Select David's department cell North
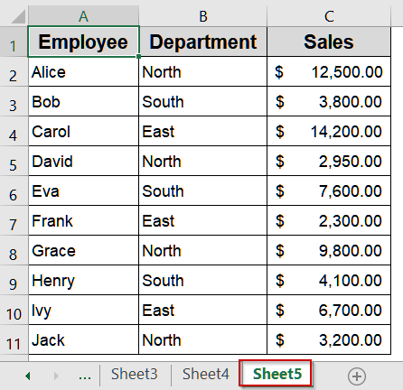Image resolution: width=403 pixels, height=390 pixels. pyautogui.click(x=203, y=161)
